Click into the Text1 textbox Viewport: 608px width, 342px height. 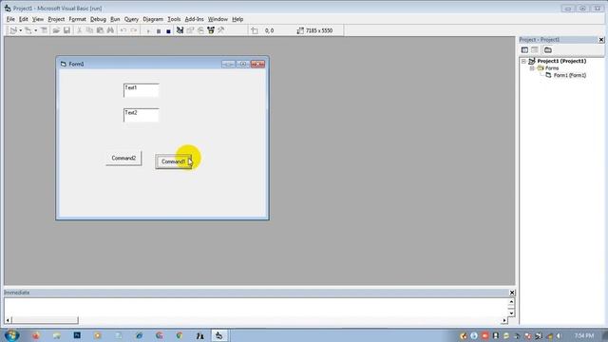[x=142, y=90]
